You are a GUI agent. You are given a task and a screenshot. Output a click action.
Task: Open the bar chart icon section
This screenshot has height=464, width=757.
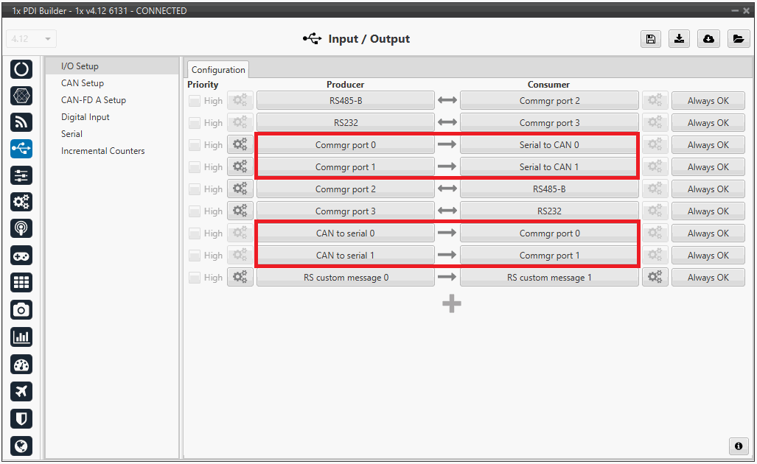21,337
